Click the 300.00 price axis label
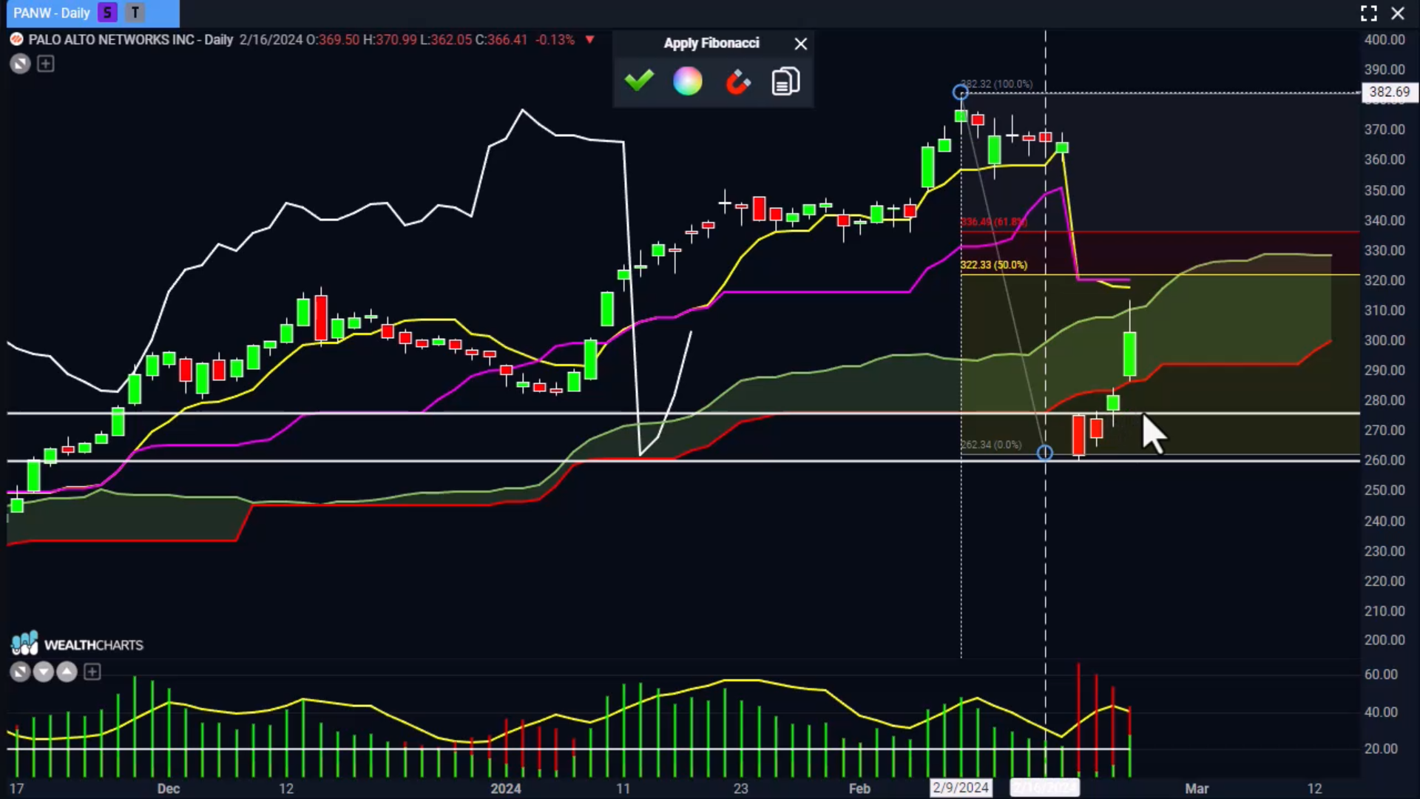1420x799 pixels. click(1384, 340)
